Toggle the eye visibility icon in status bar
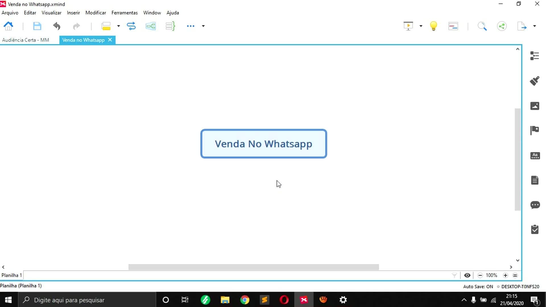 pos(467,275)
